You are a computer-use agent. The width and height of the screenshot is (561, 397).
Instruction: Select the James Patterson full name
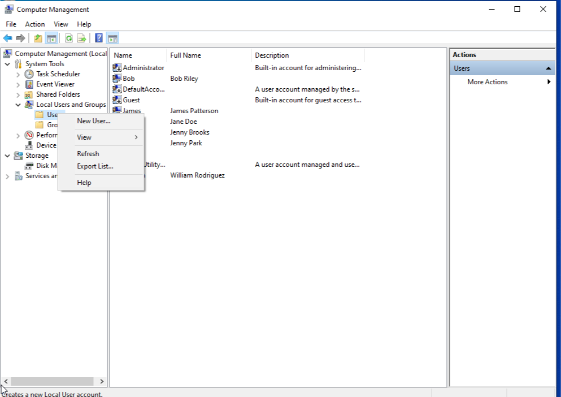pos(194,111)
